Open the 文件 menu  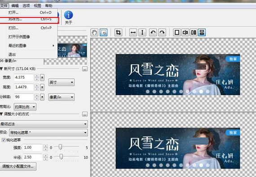click(4, 6)
